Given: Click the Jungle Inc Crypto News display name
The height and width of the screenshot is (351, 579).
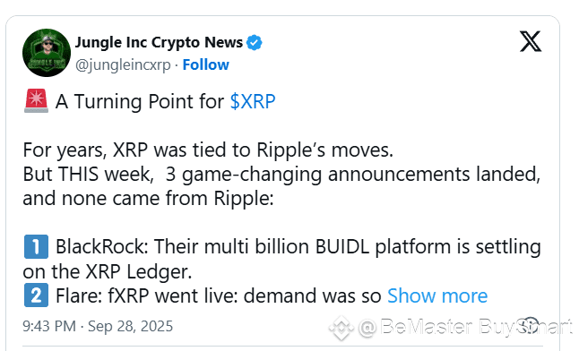Looking at the screenshot, I should 160,42.
